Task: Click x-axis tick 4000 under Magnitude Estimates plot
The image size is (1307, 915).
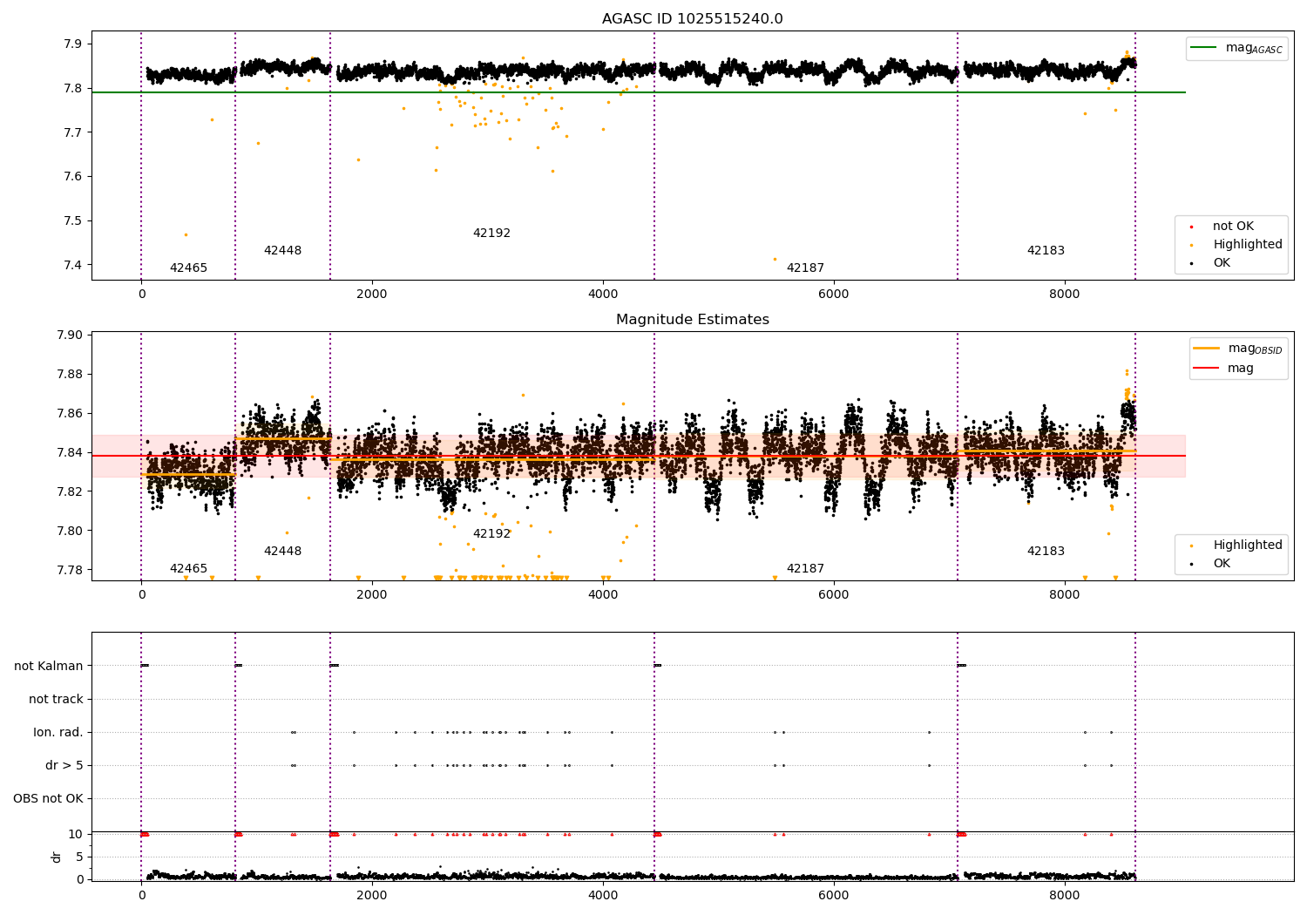Action: [603, 595]
